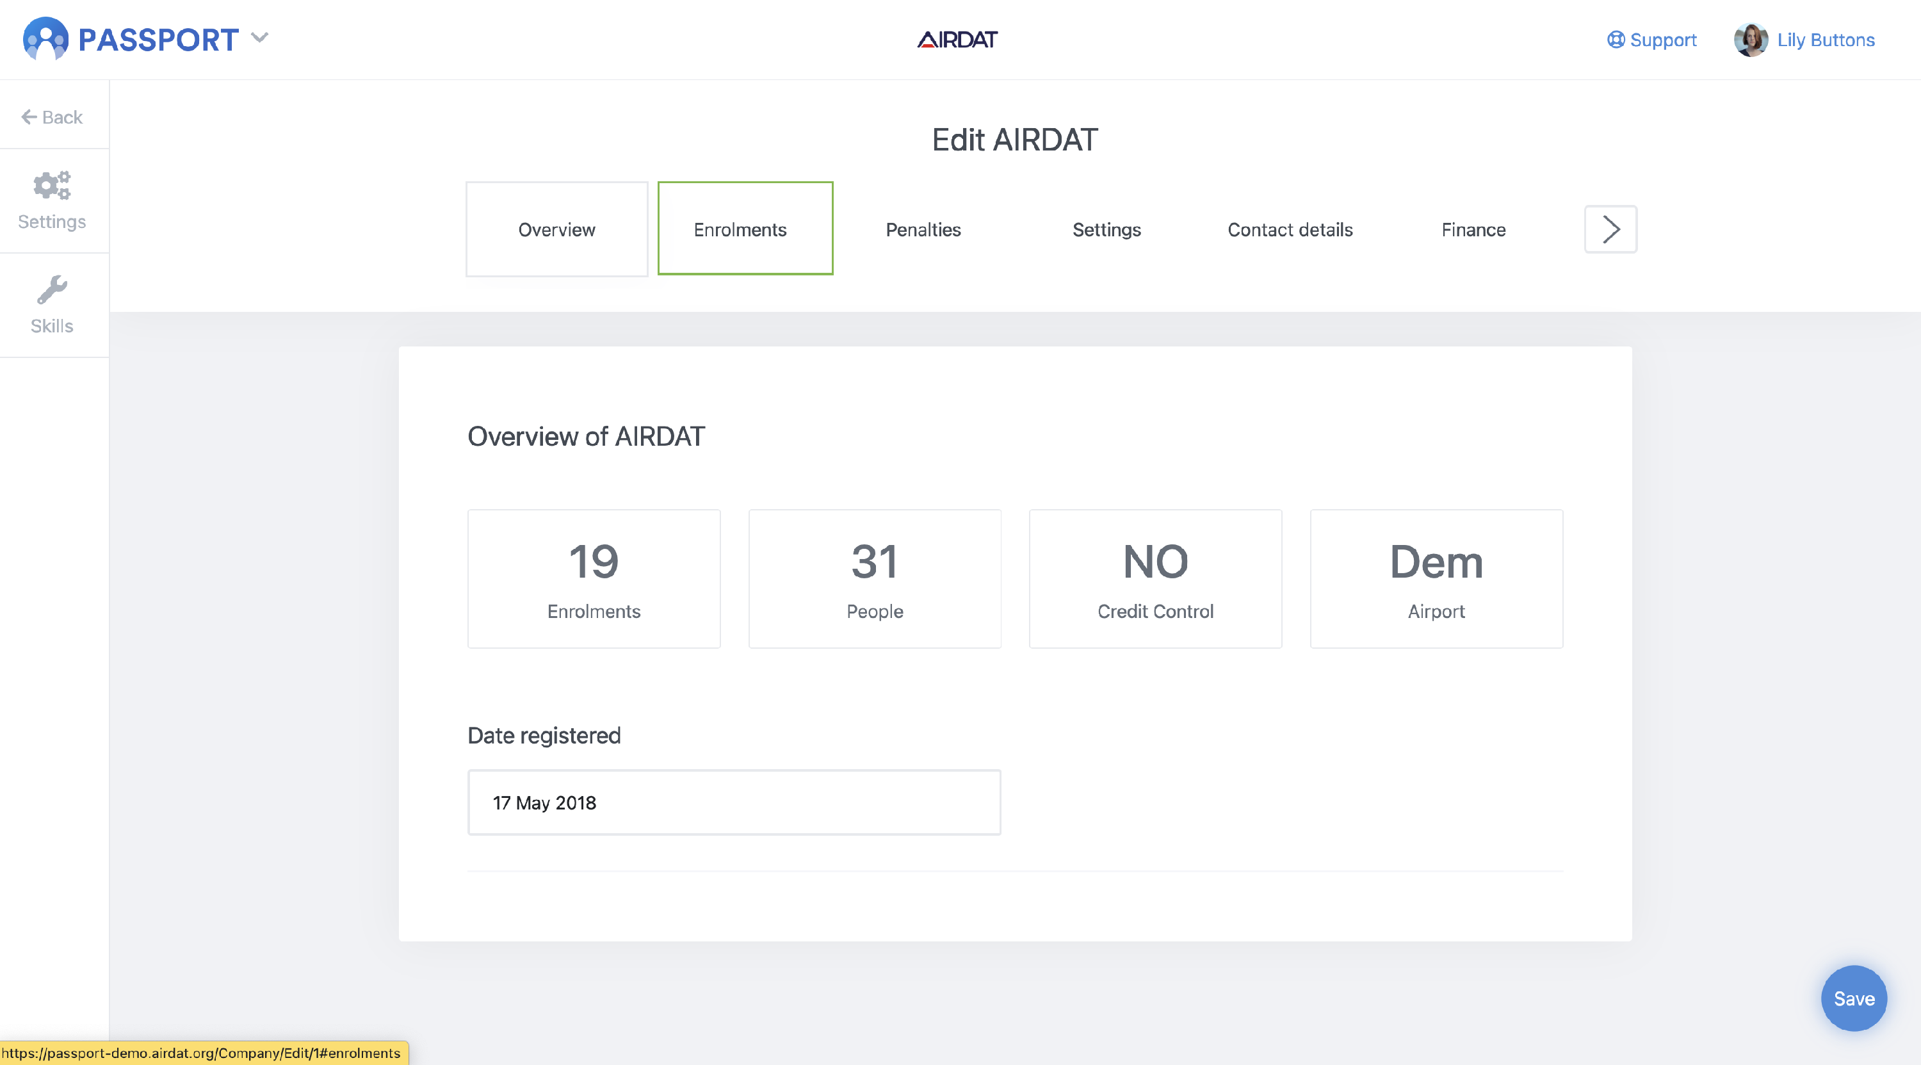
Task: Click the blue Save button
Action: coord(1853,998)
